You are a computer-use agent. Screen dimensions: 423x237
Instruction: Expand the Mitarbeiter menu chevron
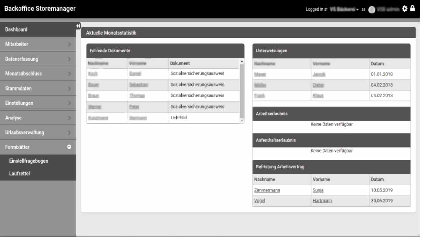(69, 44)
